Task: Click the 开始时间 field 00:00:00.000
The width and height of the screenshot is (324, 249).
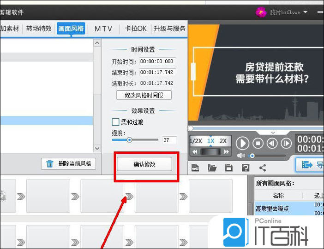Action: (157, 61)
